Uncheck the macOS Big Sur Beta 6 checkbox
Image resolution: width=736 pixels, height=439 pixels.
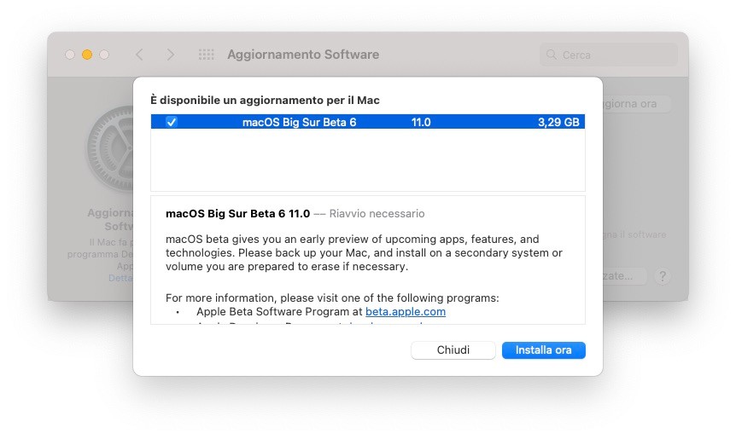(x=172, y=122)
